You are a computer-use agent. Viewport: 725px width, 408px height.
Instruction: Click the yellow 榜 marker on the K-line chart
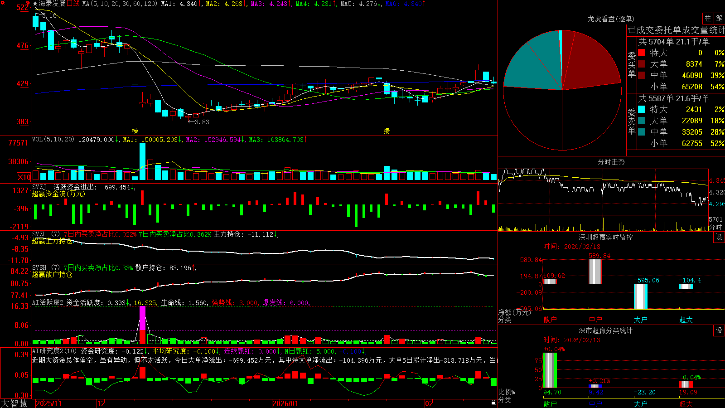click(x=135, y=131)
